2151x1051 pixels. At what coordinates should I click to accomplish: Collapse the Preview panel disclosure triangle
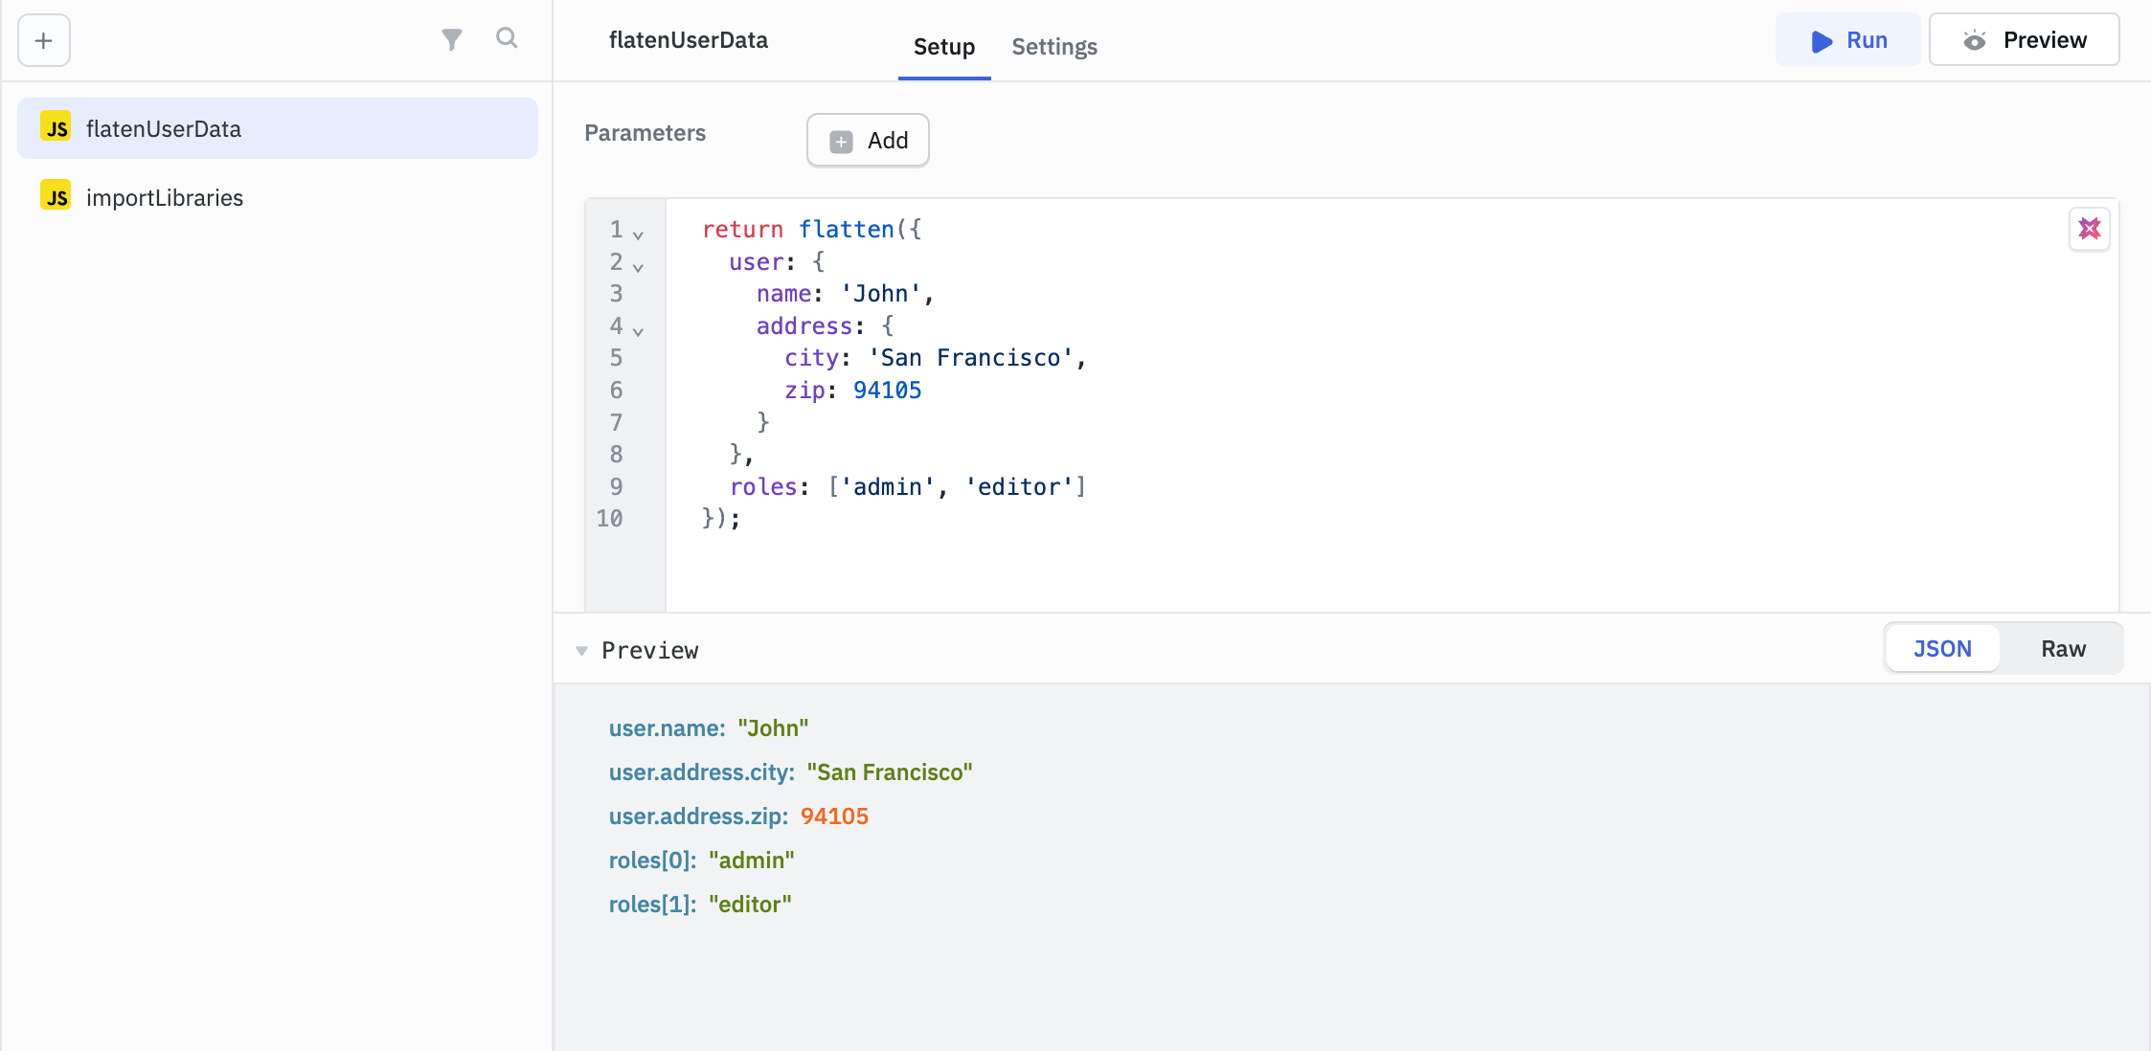click(581, 651)
